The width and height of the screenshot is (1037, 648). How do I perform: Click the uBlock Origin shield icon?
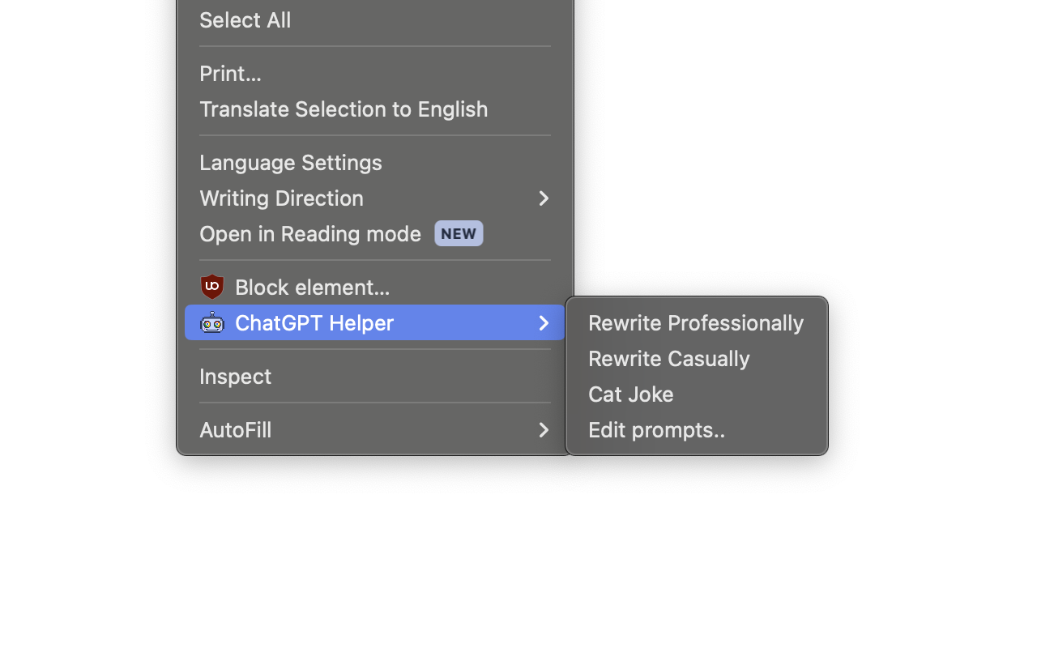click(x=211, y=287)
